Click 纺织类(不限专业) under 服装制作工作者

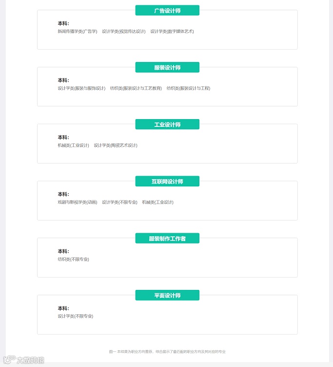pos(73,259)
